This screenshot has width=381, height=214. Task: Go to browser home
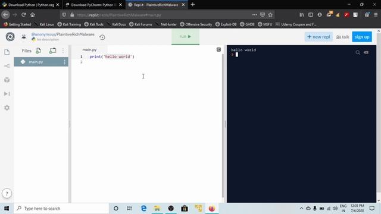click(33, 15)
